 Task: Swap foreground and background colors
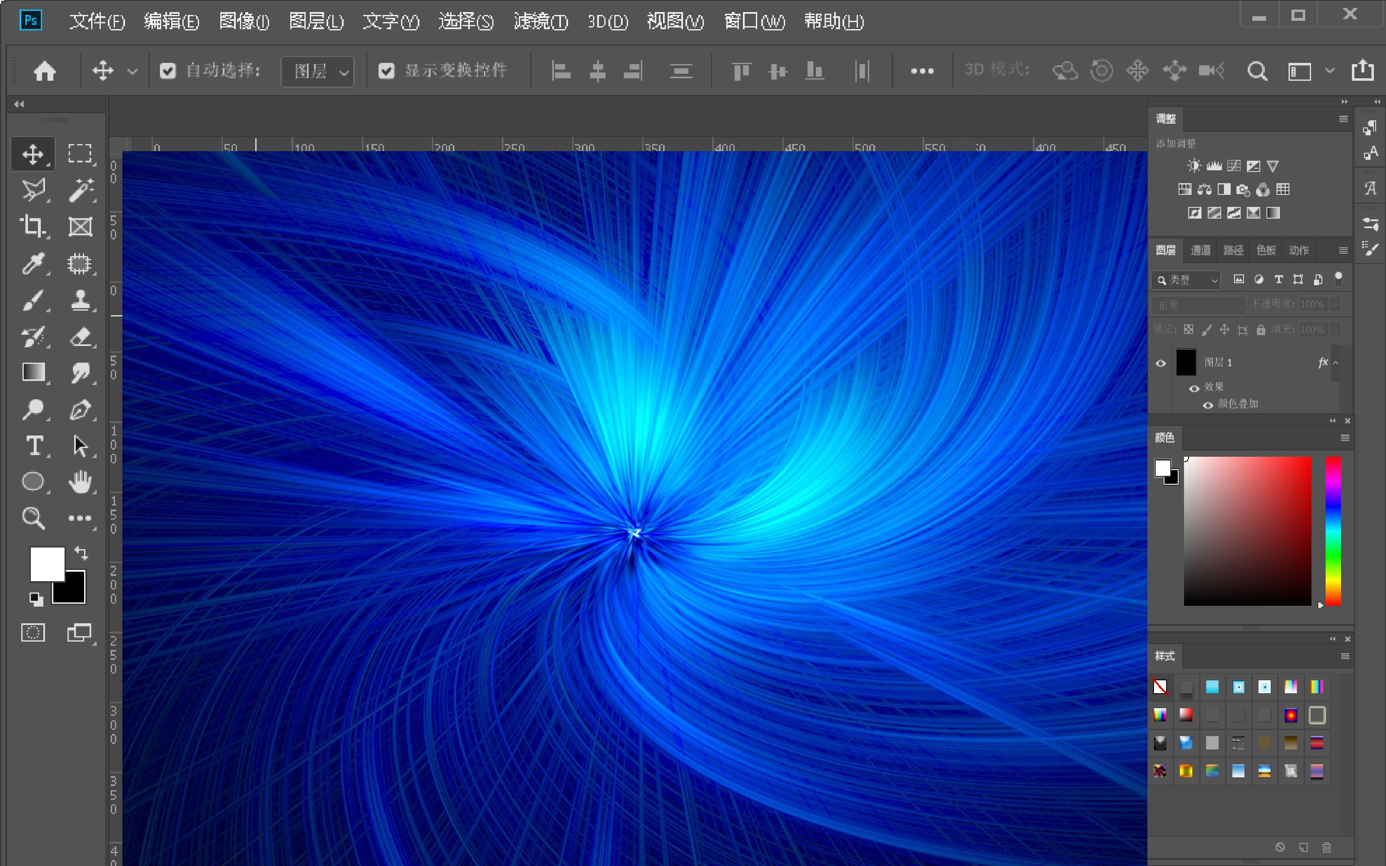point(81,553)
